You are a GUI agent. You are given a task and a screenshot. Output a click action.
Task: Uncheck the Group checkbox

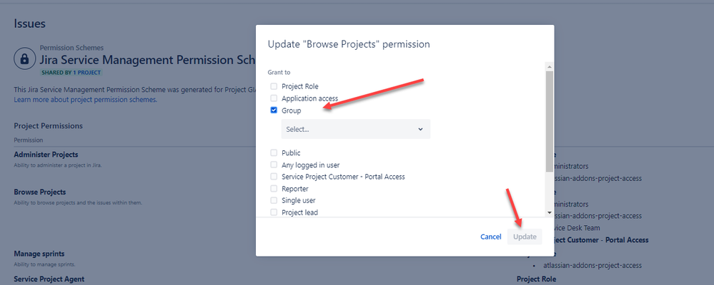pos(274,110)
